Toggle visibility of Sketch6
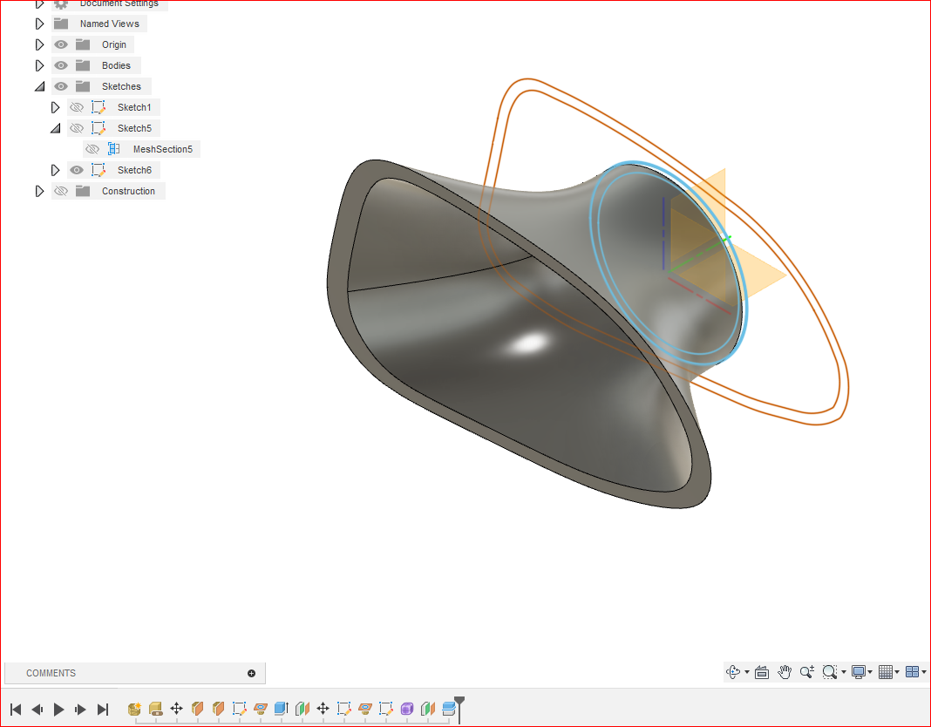Screen dimensions: 931x727 pos(76,169)
